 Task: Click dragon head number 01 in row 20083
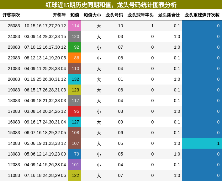120,79
